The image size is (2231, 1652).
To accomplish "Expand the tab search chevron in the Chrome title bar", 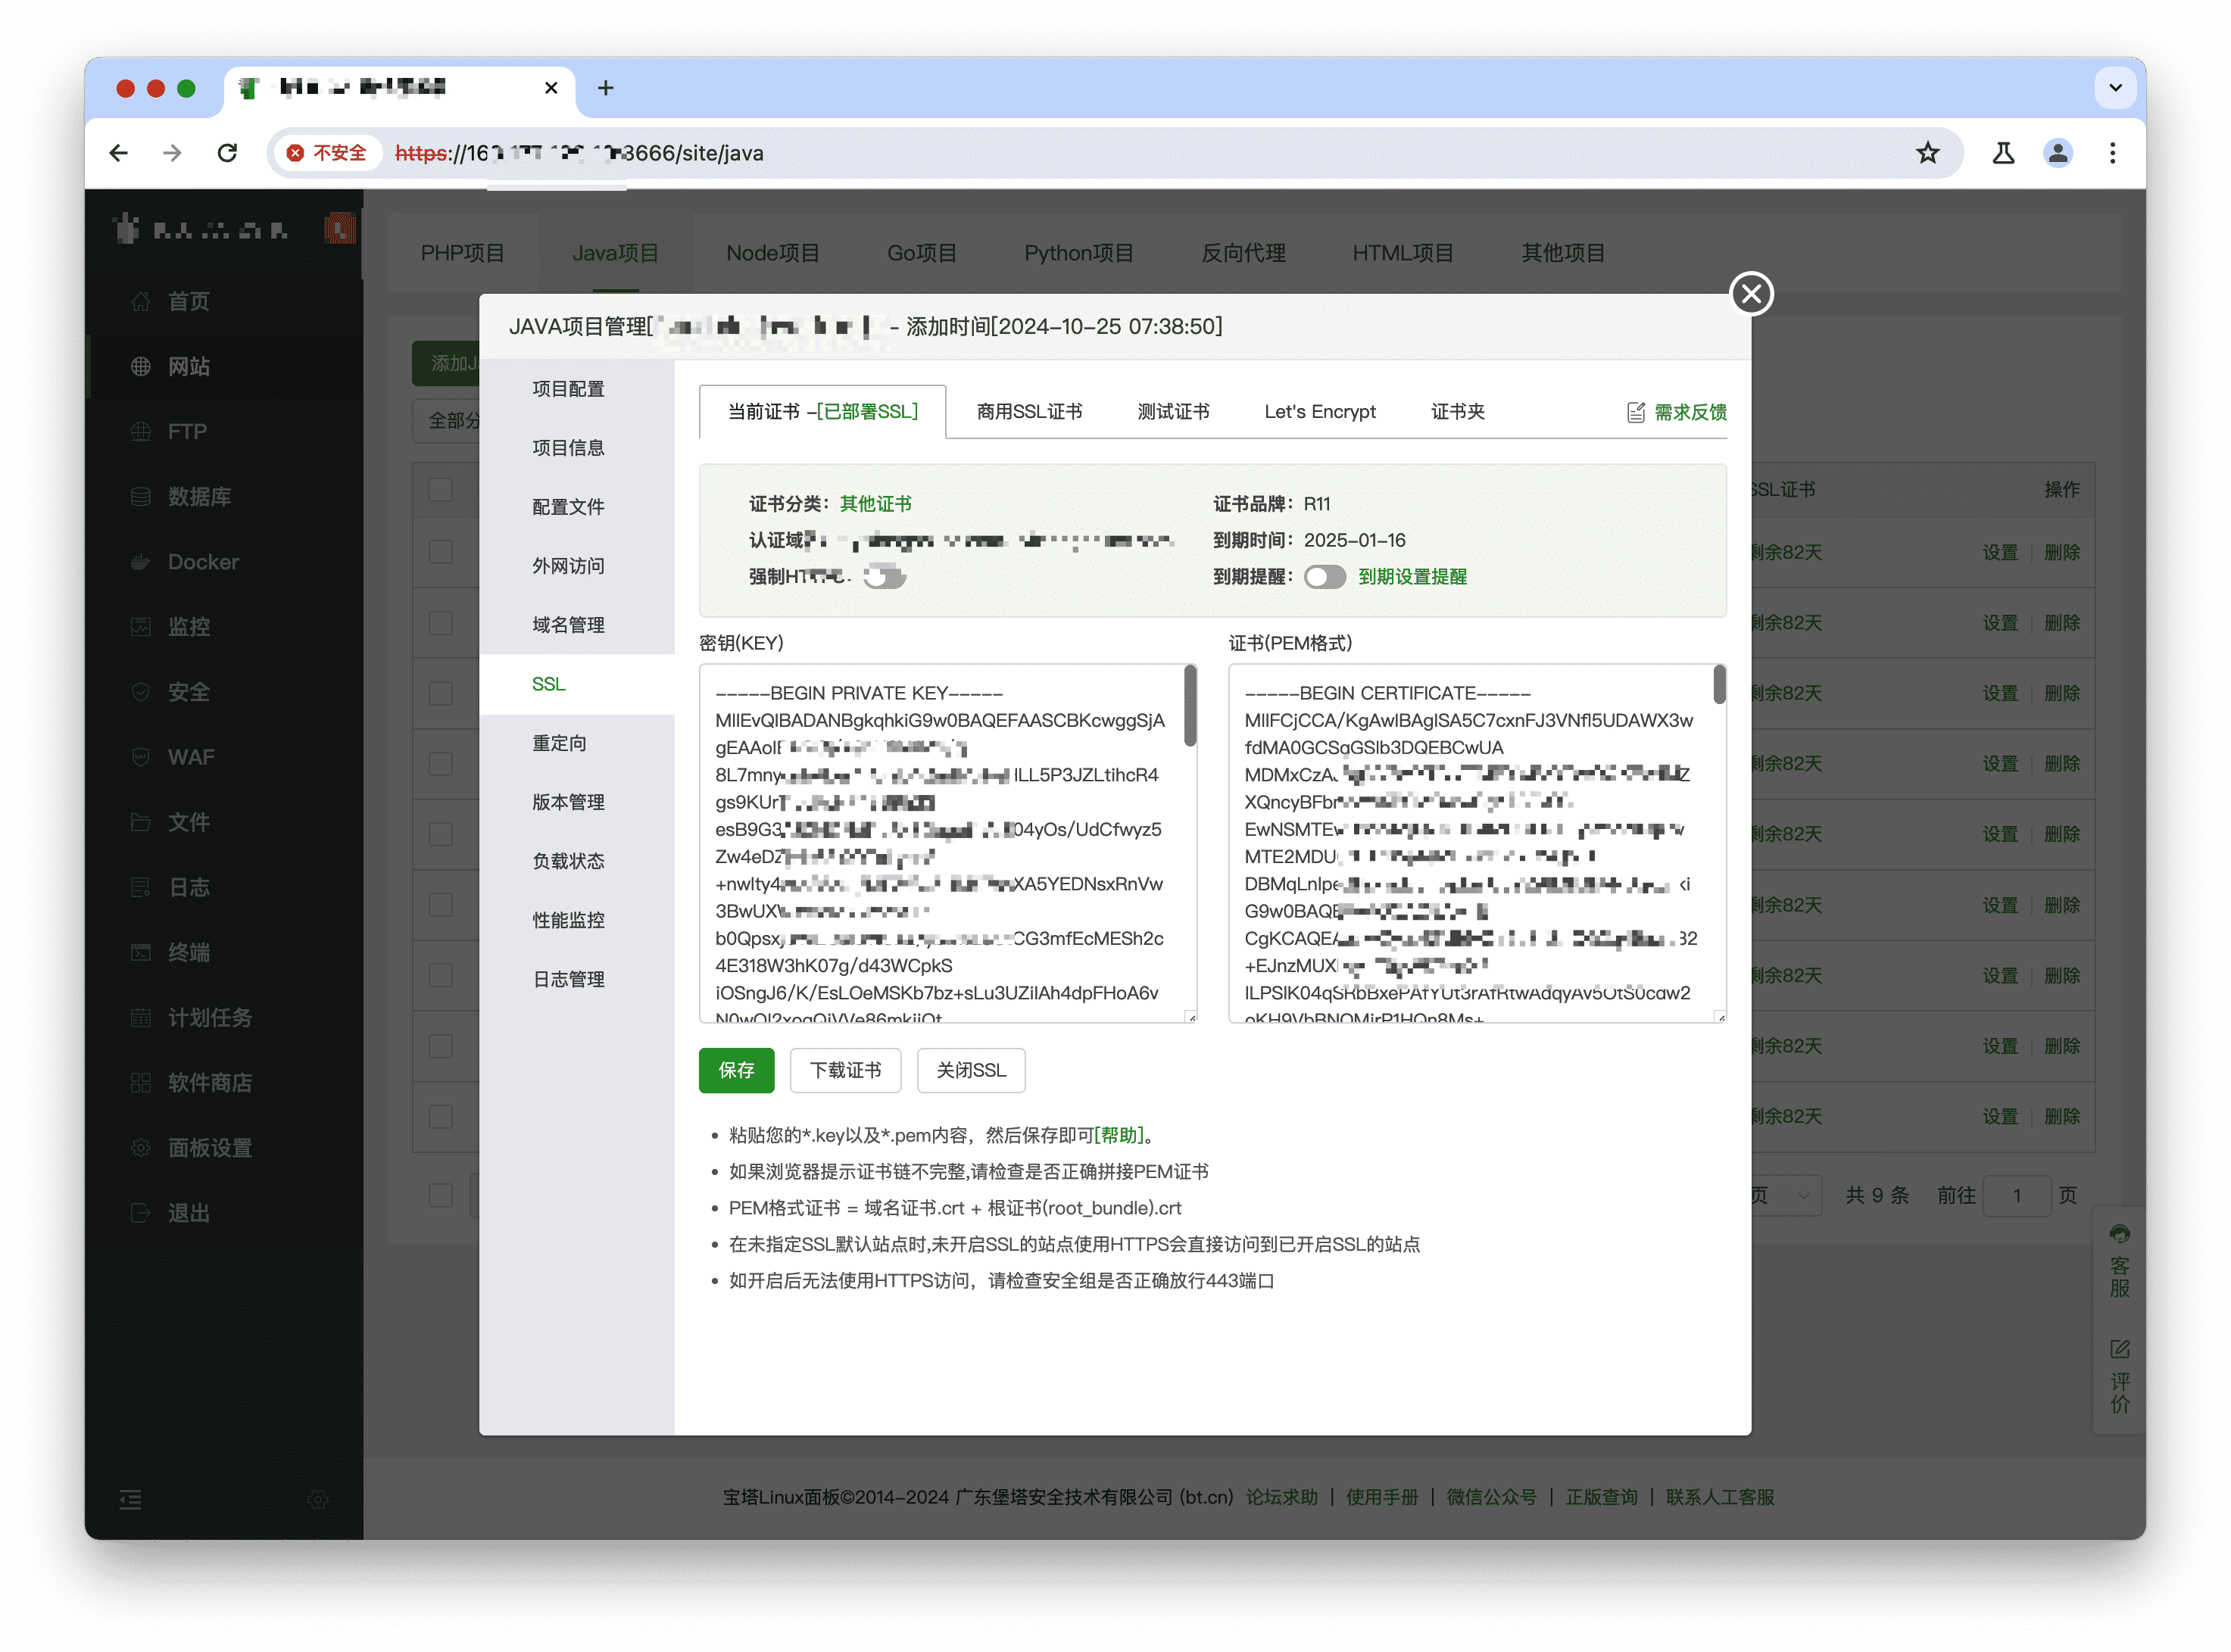I will point(2114,88).
